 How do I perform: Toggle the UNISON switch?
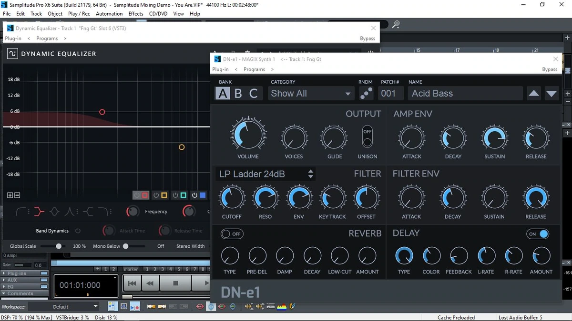(x=367, y=137)
